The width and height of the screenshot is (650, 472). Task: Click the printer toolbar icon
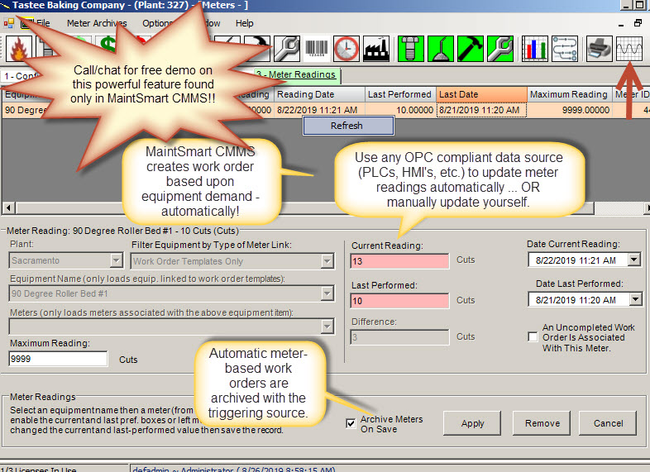[599, 49]
